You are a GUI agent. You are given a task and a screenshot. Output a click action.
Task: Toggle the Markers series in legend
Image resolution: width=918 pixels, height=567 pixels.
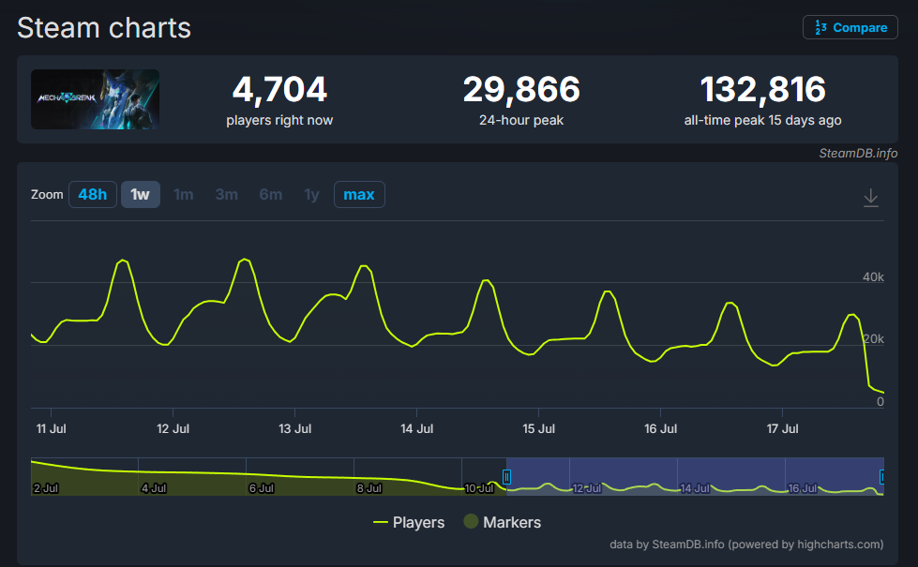503,522
